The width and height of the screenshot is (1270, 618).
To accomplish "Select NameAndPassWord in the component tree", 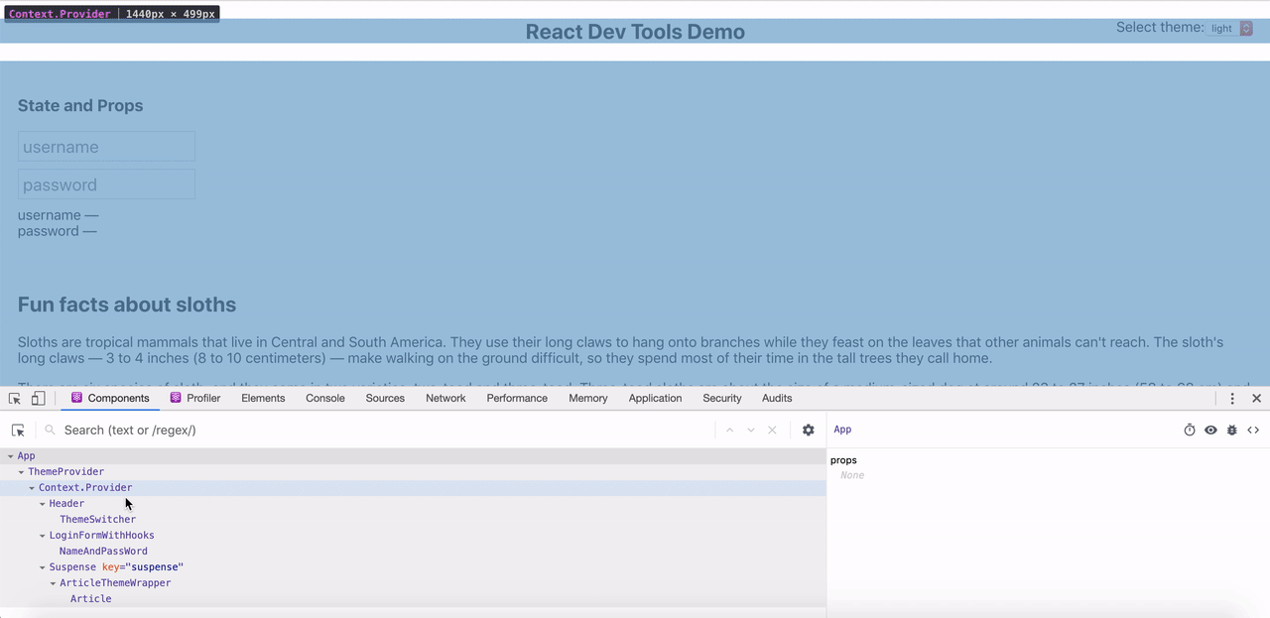I will (103, 552).
